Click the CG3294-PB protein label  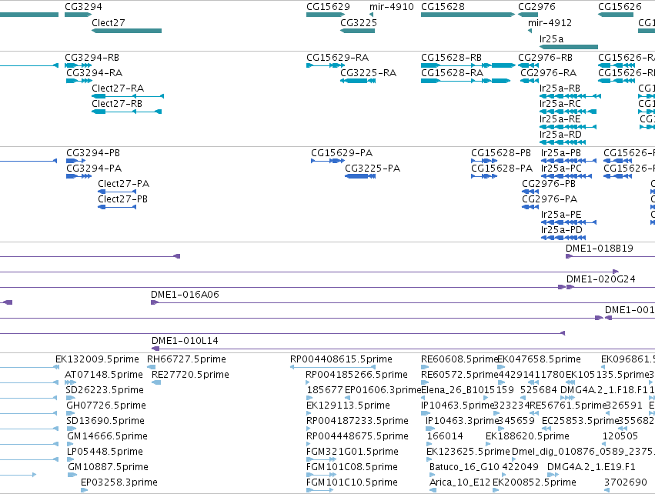[x=93, y=153]
